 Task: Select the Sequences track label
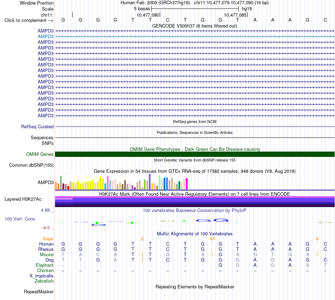click(42, 137)
